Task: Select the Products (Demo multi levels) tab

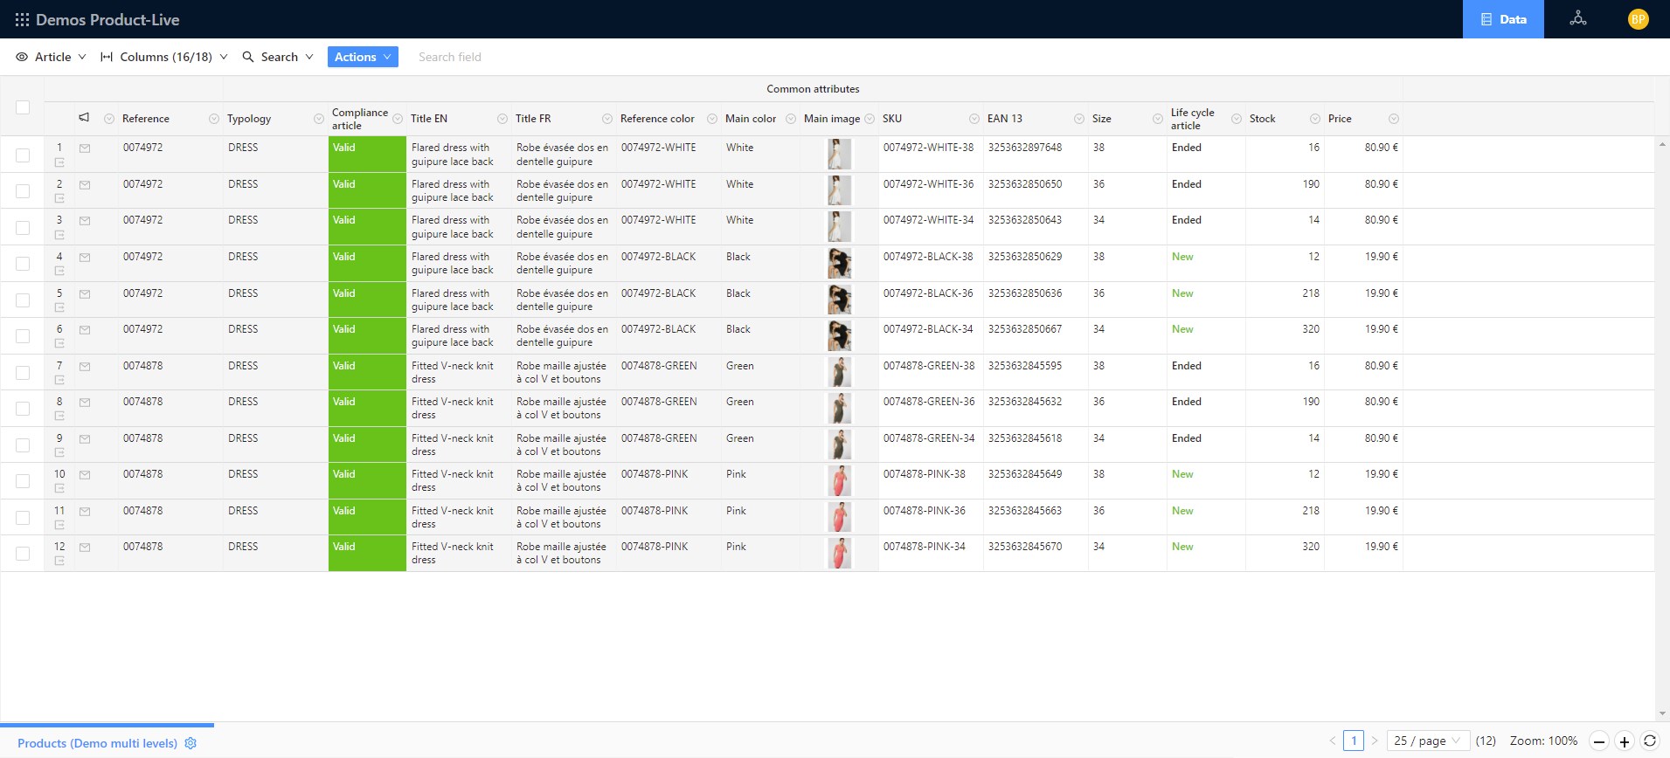Action: click(97, 743)
